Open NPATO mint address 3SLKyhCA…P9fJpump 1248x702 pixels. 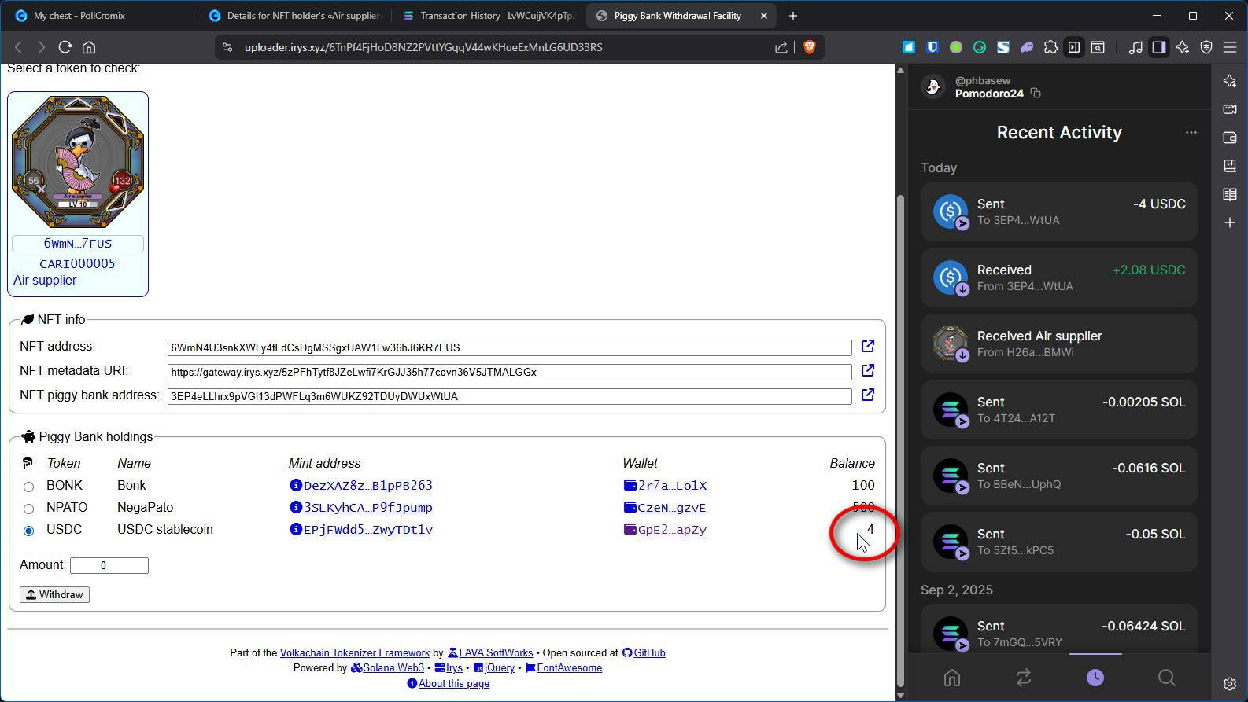tap(368, 508)
